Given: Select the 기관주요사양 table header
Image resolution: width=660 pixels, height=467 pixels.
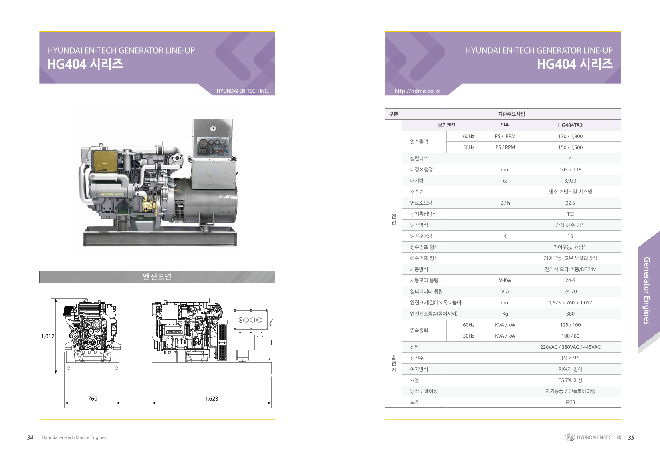Looking at the screenshot, I should pos(511,114).
